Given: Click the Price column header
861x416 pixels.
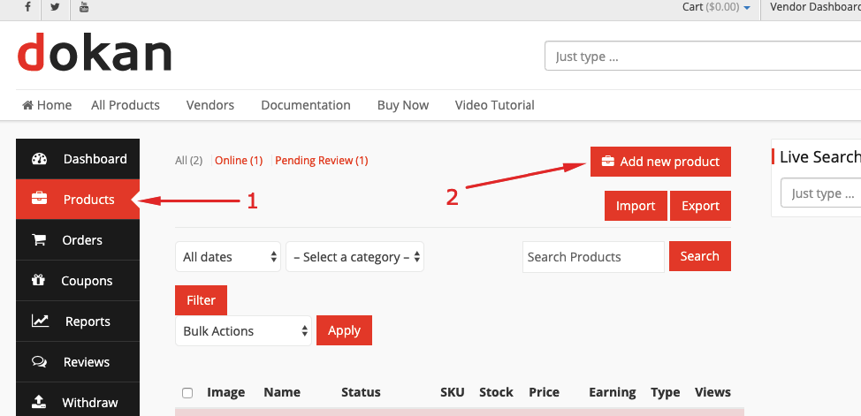Looking at the screenshot, I should [x=545, y=392].
